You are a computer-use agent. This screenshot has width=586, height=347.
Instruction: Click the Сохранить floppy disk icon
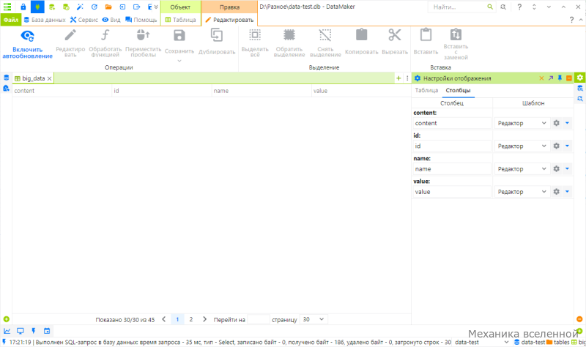coord(179,35)
